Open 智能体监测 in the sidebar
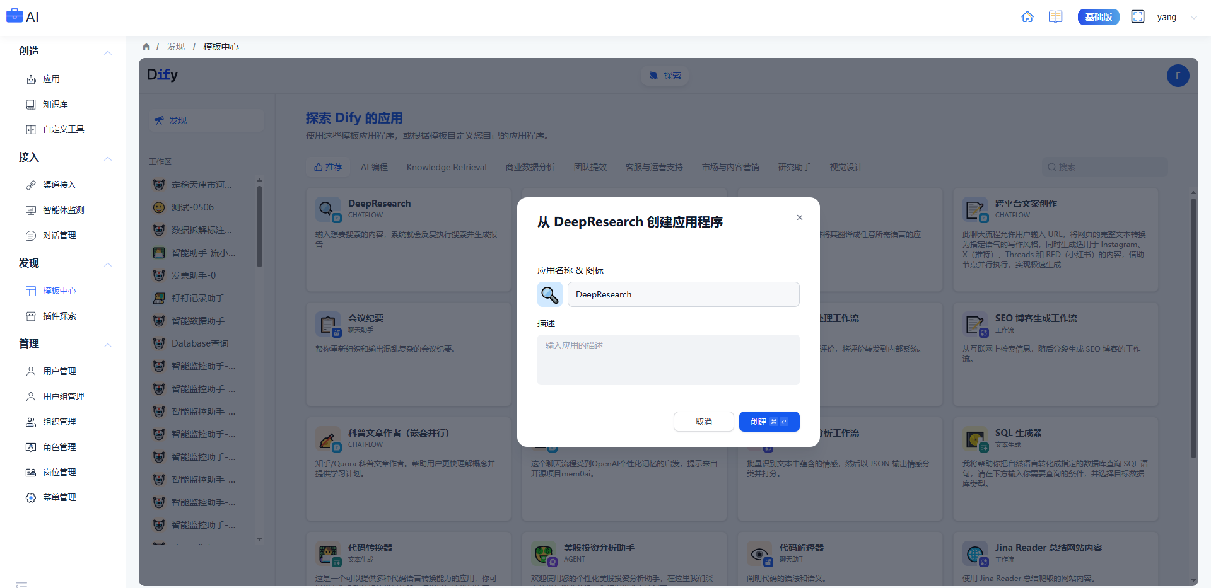1211x588 pixels. (63, 210)
